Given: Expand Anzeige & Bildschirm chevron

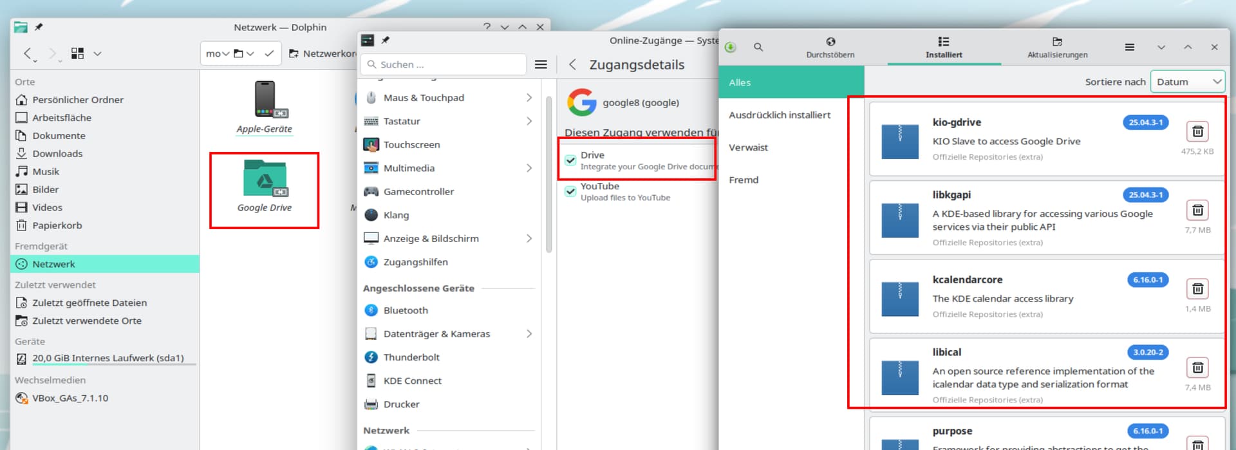Looking at the screenshot, I should point(529,238).
